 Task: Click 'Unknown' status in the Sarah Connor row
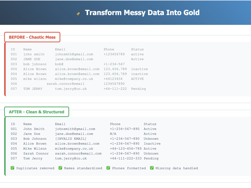pyautogui.click(x=151, y=153)
